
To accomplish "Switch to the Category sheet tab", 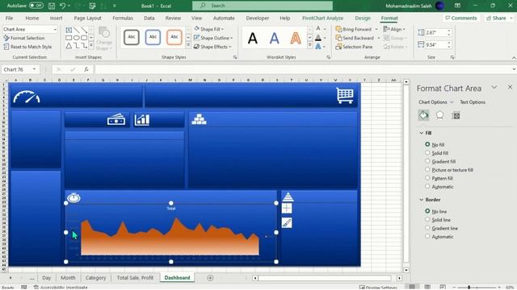I will (95, 278).
